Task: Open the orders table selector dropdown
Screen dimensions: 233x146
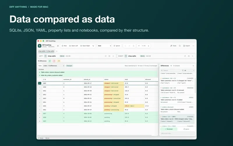Action: pyautogui.click(x=54, y=66)
